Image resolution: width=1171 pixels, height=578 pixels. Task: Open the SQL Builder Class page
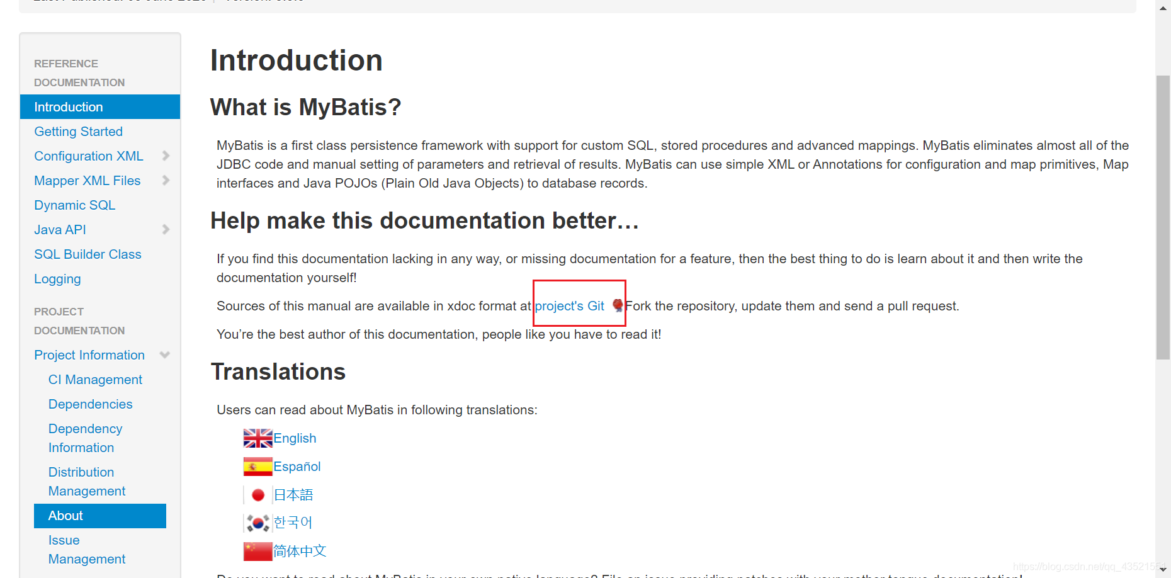(x=88, y=254)
